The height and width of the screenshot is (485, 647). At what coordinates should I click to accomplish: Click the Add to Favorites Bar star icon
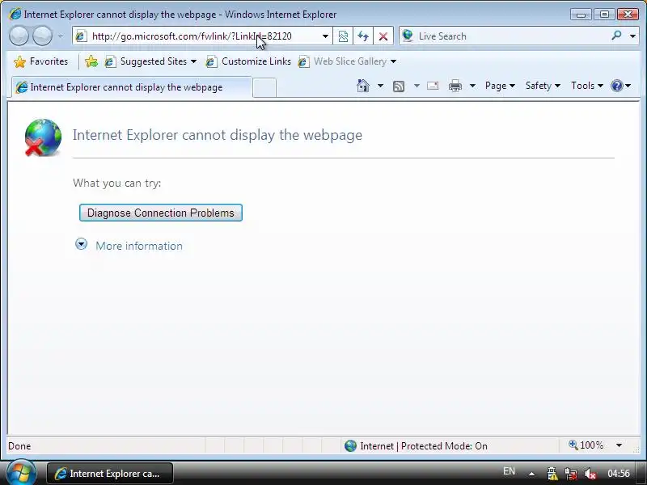pyautogui.click(x=91, y=61)
